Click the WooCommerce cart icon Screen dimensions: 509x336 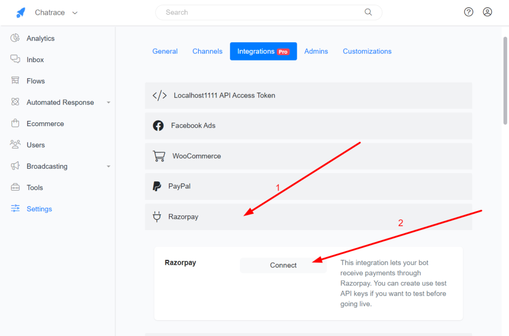click(159, 156)
